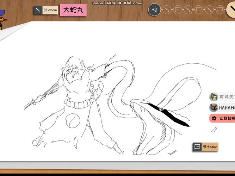The image size is (235, 176).
Task: Select the first pencil step after +2
Action: [167, 10]
